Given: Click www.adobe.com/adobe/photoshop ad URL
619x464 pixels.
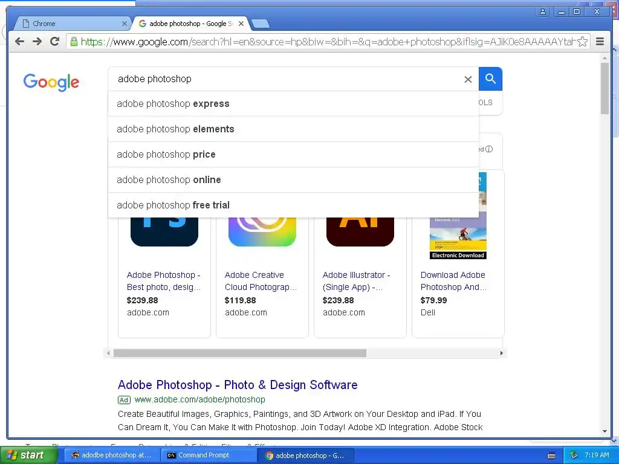Looking at the screenshot, I should (199, 400).
